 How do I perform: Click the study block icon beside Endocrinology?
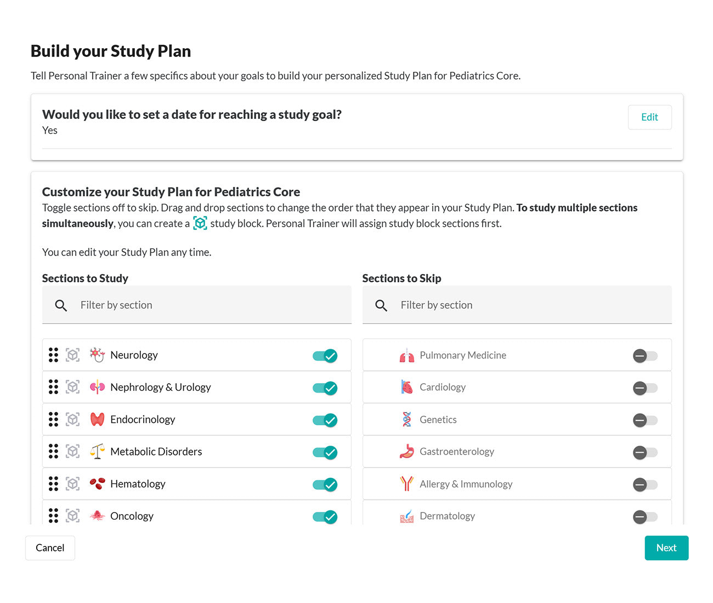point(72,419)
